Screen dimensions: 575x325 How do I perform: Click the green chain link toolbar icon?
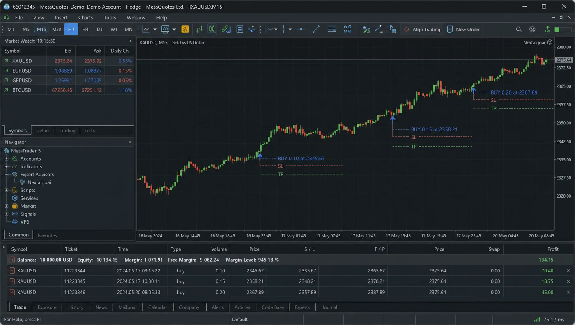click(226, 29)
